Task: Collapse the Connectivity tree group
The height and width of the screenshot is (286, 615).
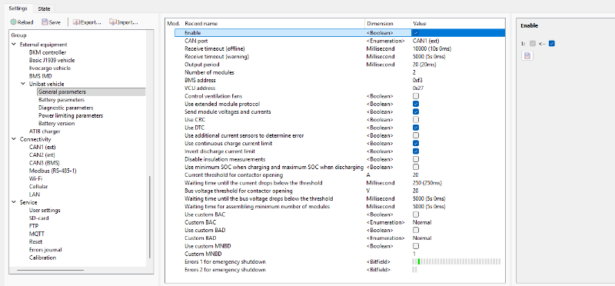Action: (14, 139)
